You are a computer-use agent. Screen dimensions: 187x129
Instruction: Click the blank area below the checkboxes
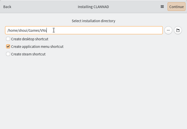pyautogui.click(x=93, y=93)
